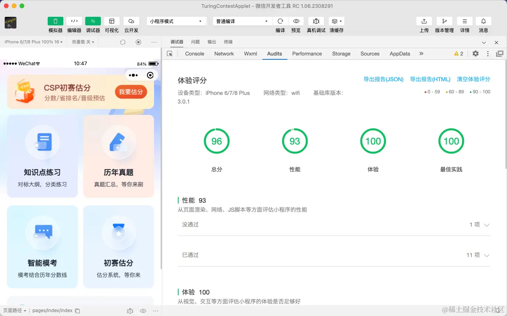Open simulator toolbar more options
Image resolution: width=507 pixels, height=316 pixels.
154,42
